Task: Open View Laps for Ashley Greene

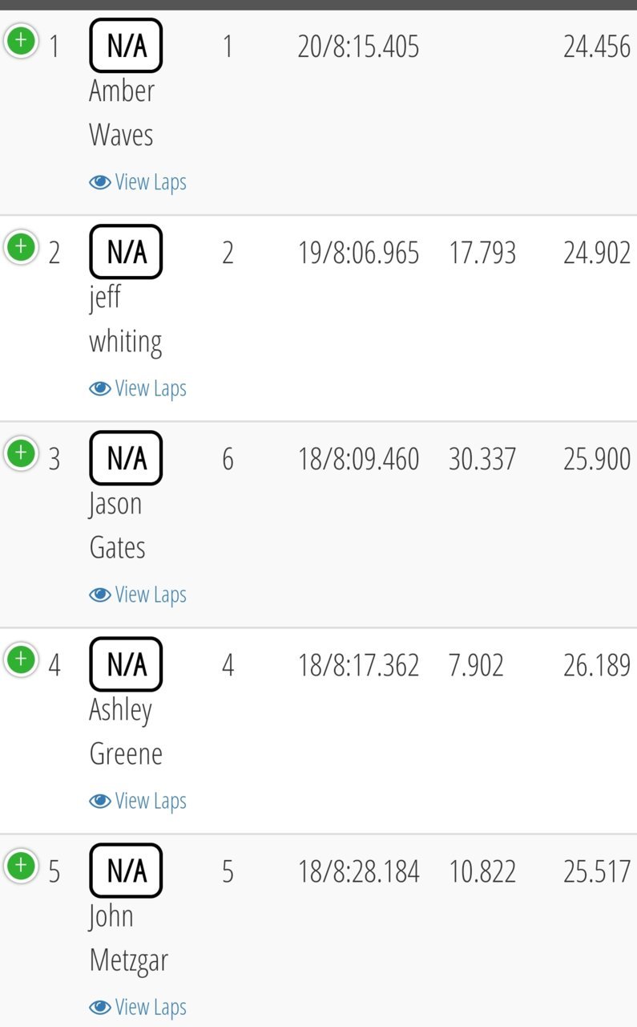Action: tap(138, 802)
